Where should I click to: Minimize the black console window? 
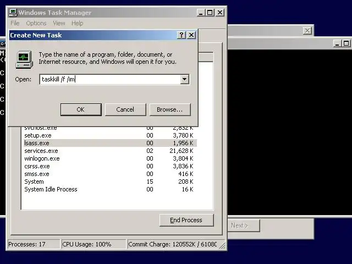(337, 43)
